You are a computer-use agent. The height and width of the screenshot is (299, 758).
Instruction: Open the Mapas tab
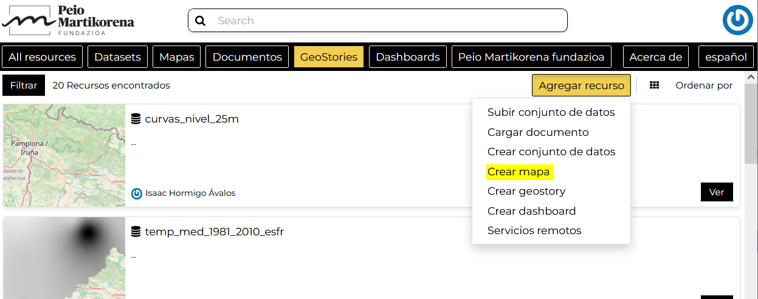(177, 57)
